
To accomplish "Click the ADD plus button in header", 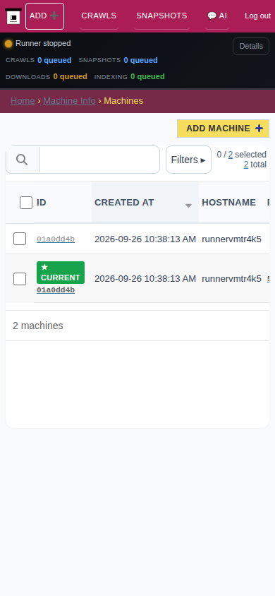I will coord(44,16).
